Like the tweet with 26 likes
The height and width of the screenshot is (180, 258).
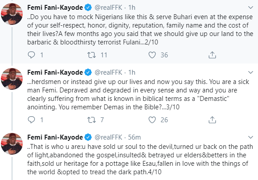click(x=152, y=120)
